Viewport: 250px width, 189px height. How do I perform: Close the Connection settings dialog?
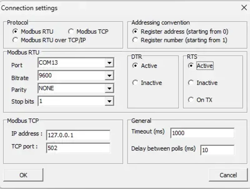pyautogui.click(x=244, y=8)
